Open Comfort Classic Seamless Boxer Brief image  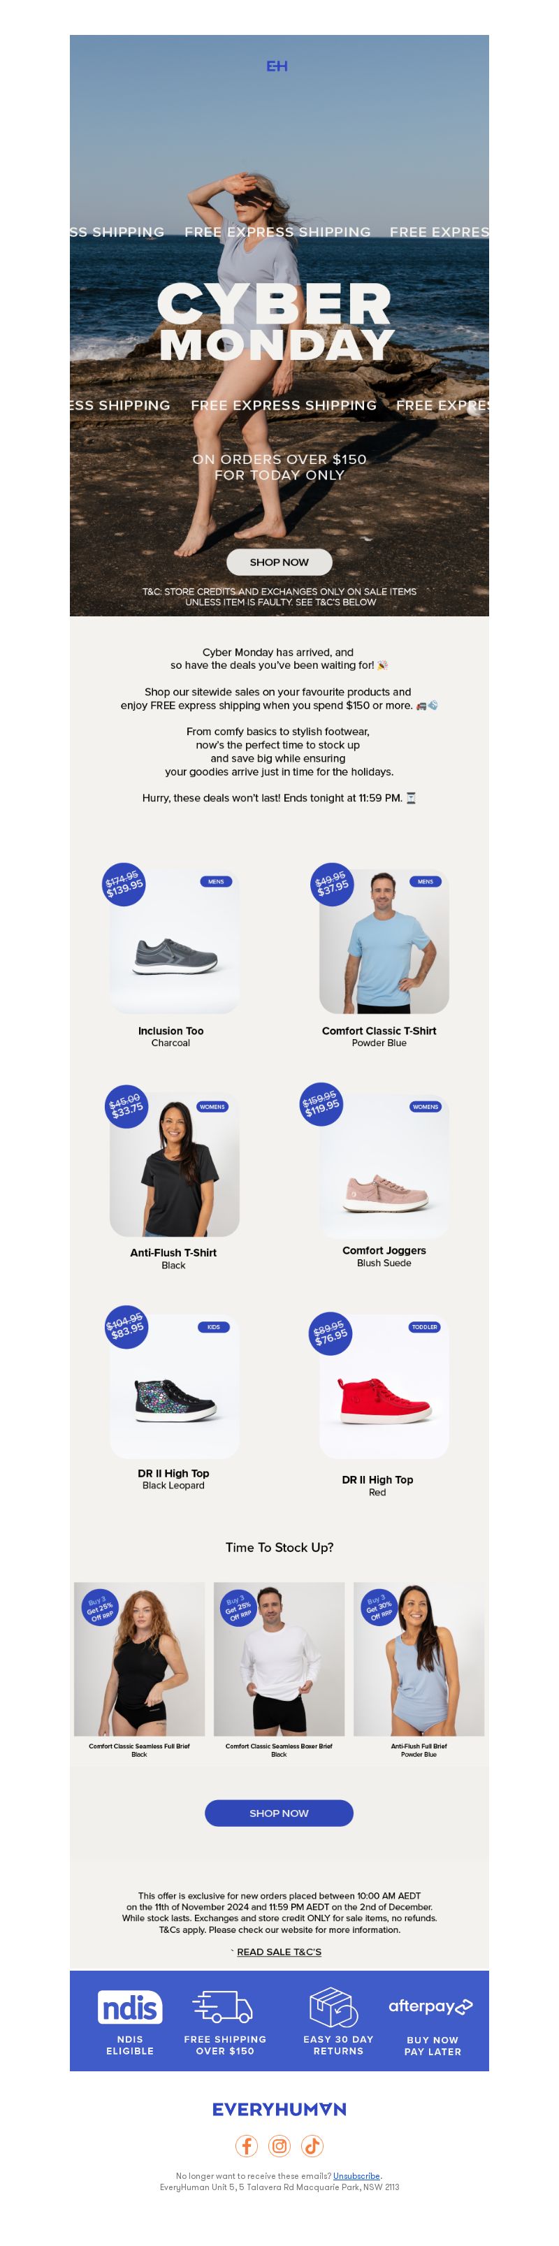(279, 1659)
